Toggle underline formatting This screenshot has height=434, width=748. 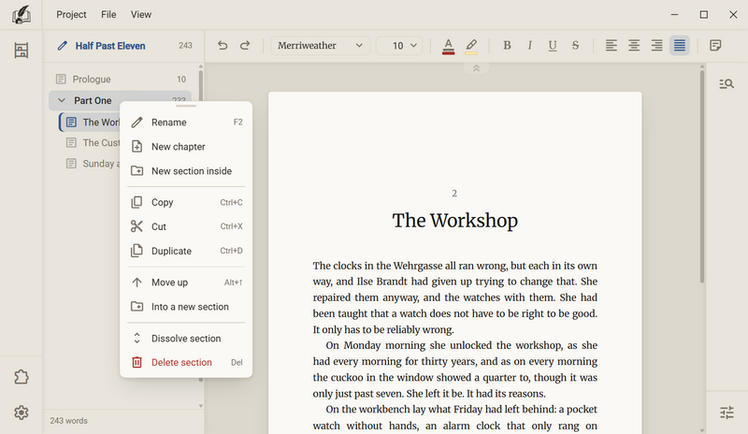(553, 45)
